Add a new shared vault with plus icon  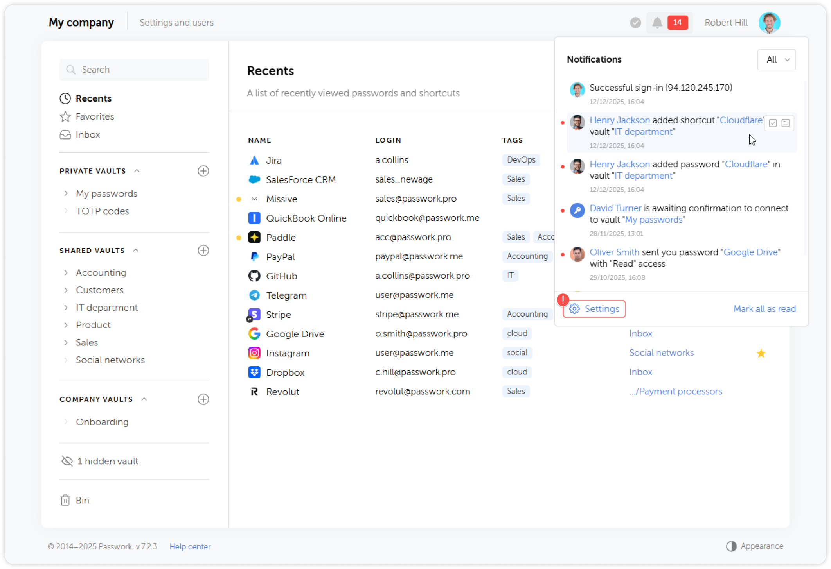203,251
